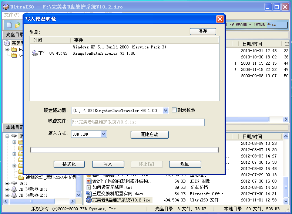Click the docx file's Word icon

pyautogui.click(x=89, y=194)
